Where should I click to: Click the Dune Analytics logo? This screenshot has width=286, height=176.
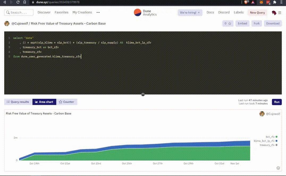(145, 13)
